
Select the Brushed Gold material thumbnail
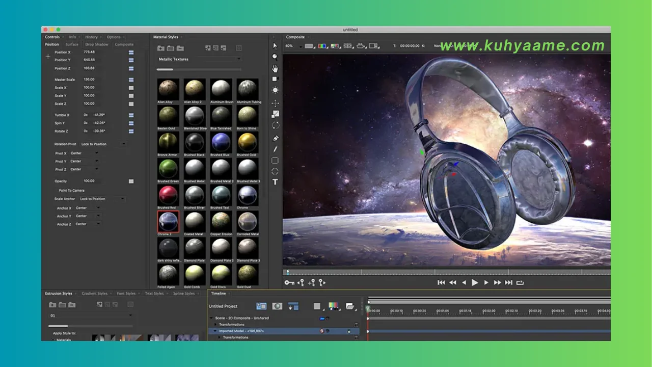[247, 143]
